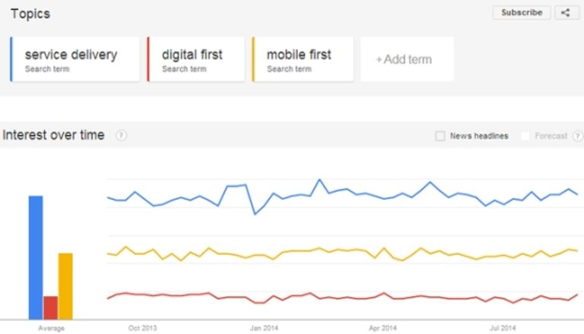Click the Apr 2014 axis label
Image resolution: width=584 pixels, height=334 pixels.
point(382,328)
